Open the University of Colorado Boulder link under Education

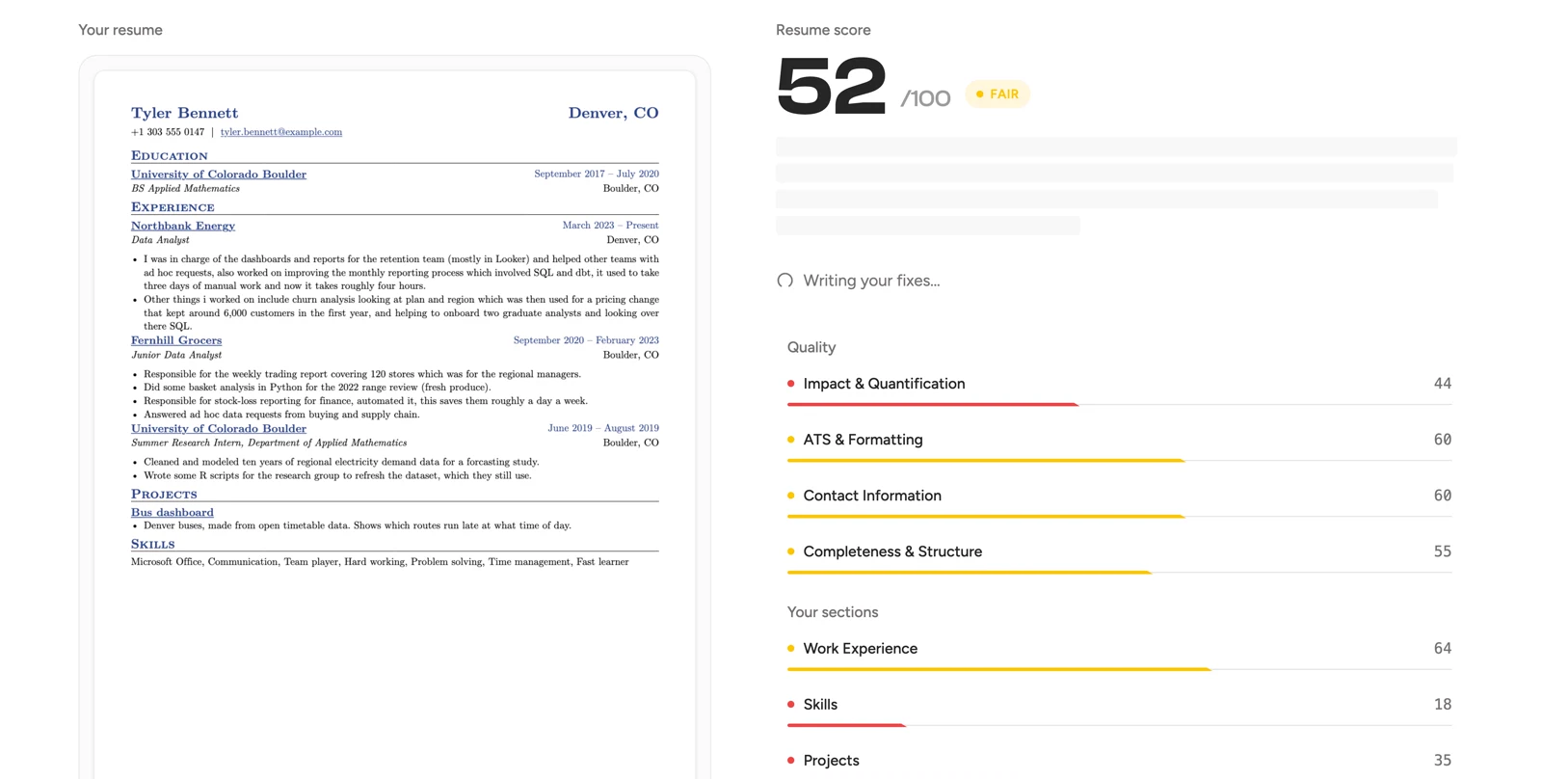219,175
